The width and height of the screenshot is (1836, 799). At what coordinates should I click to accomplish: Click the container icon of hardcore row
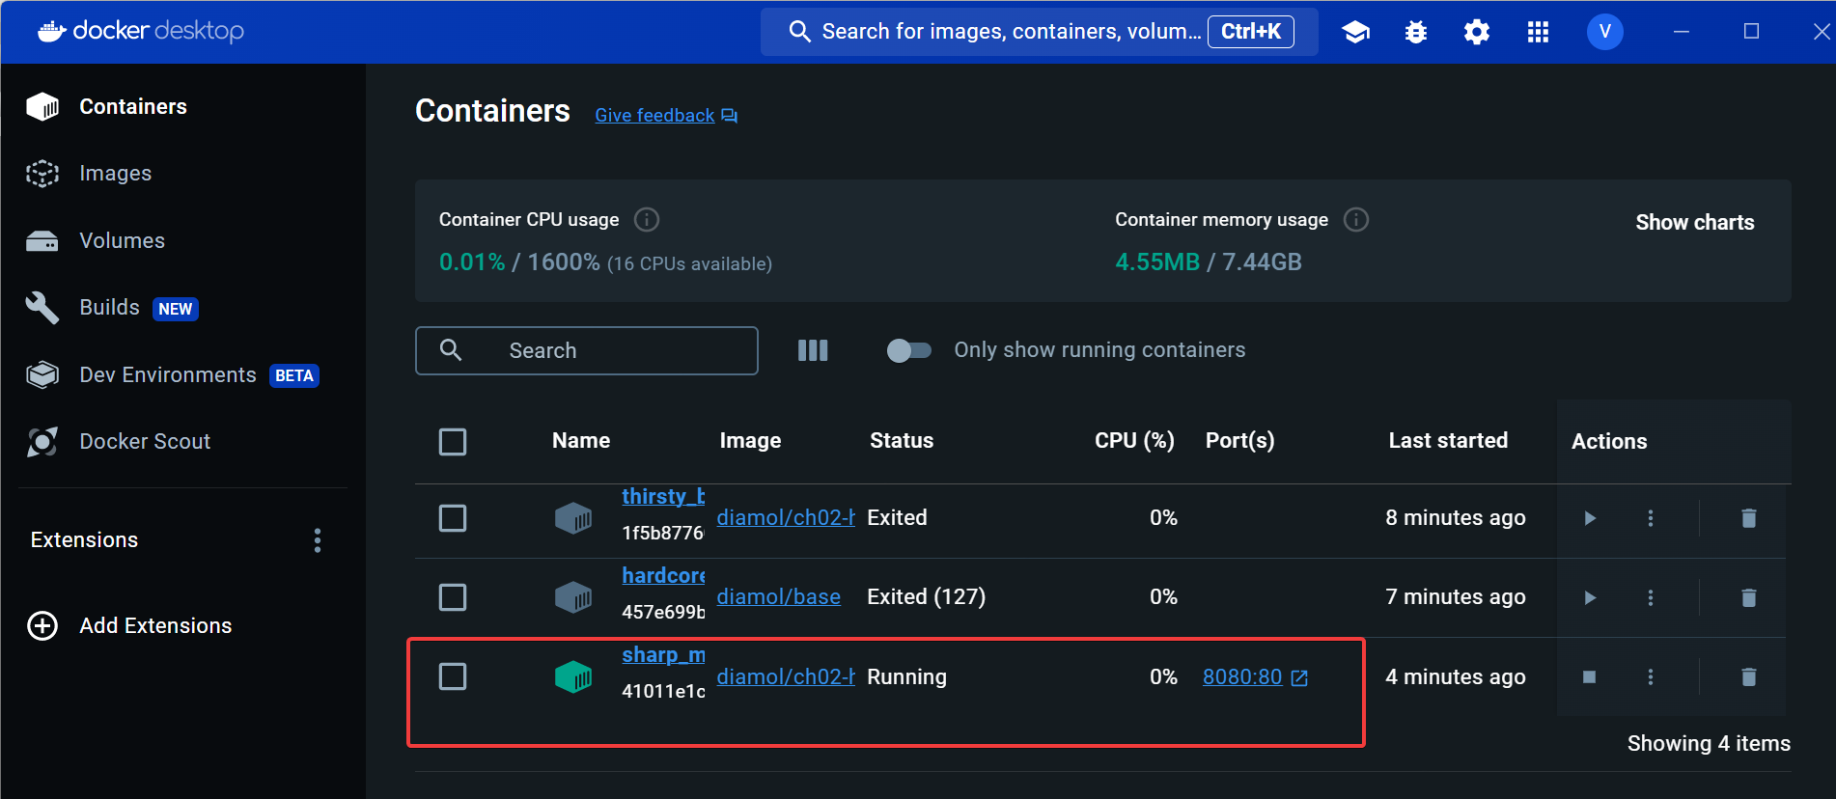[573, 597]
